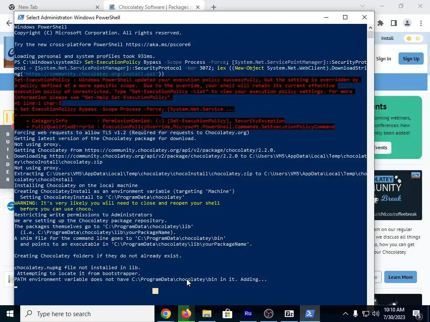
Task: Show hidden tray icons chevron
Action: [x=346, y=314]
